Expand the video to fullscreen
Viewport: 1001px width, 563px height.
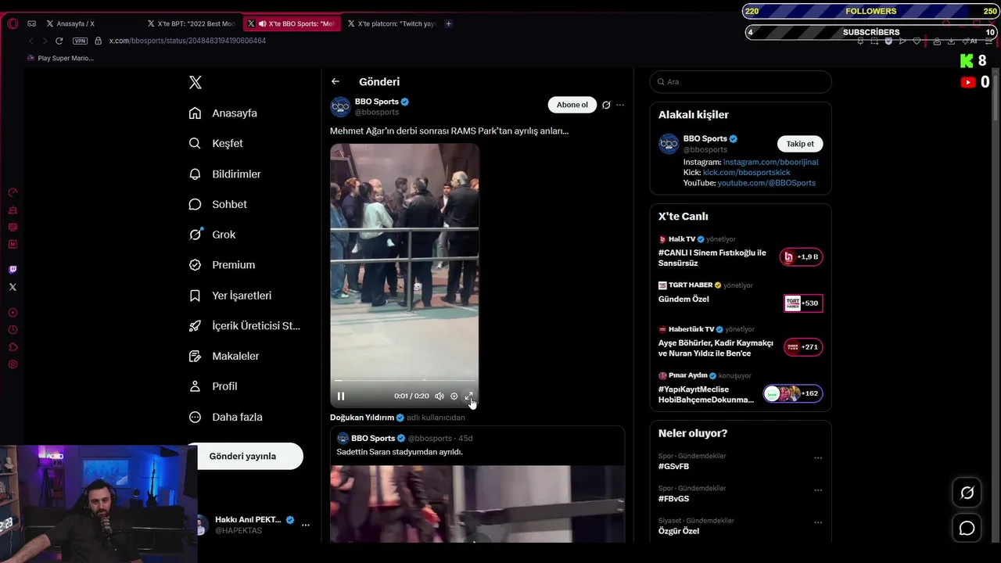[469, 396]
